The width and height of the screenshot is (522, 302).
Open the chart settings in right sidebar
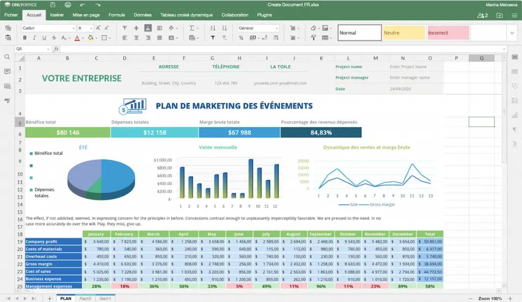click(x=514, y=115)
